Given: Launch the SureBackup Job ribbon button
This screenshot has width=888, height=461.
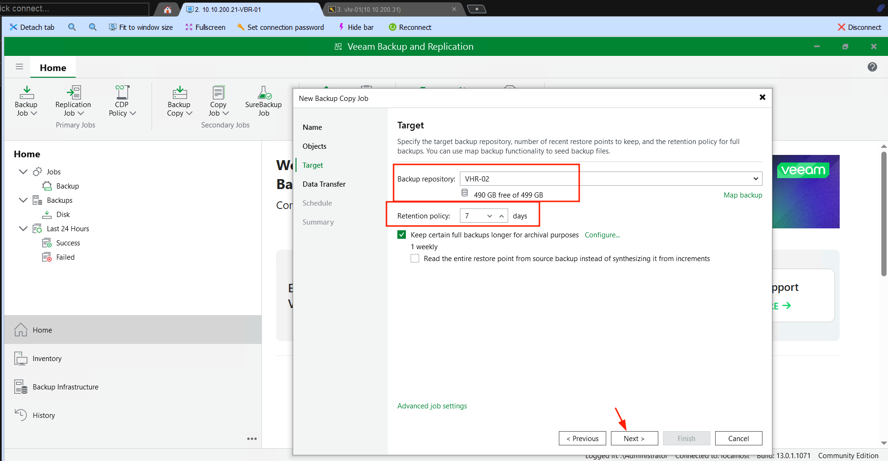Looking at the screenshot, I should pos(263,101).
